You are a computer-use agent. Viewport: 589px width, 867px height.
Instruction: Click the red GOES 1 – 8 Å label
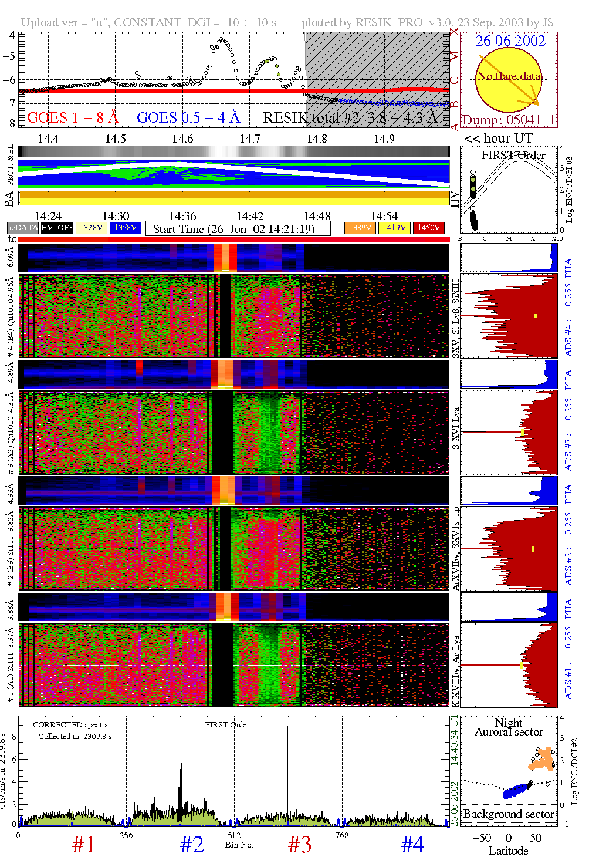point(73,118)
